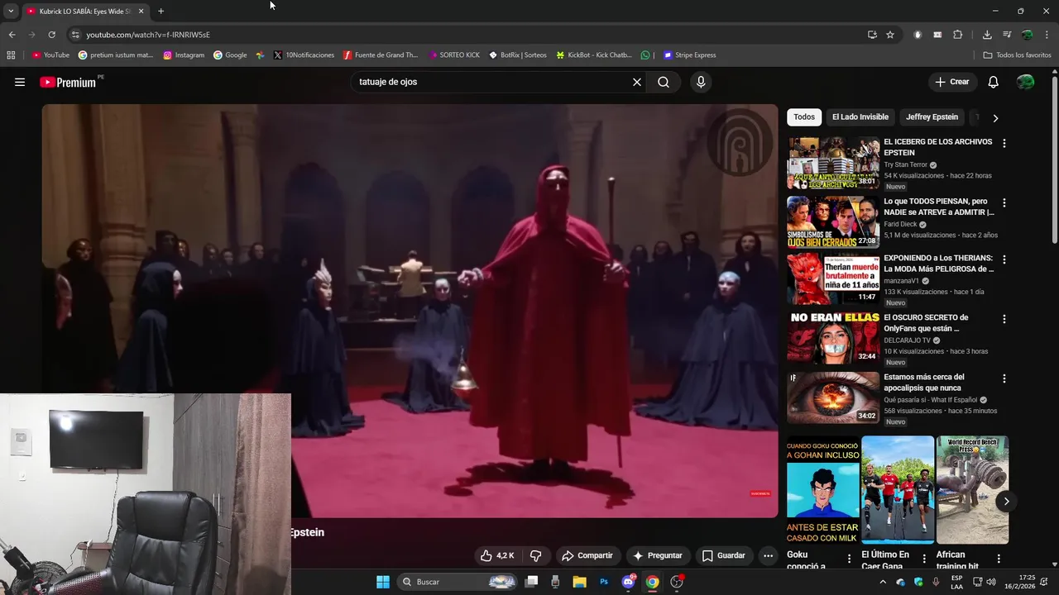Like the video with 4,2 K

tap(497, 555)
